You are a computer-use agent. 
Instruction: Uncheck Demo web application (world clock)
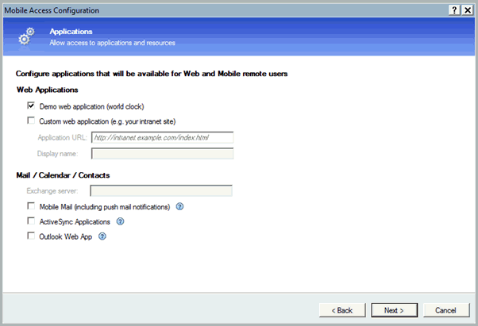31,105
